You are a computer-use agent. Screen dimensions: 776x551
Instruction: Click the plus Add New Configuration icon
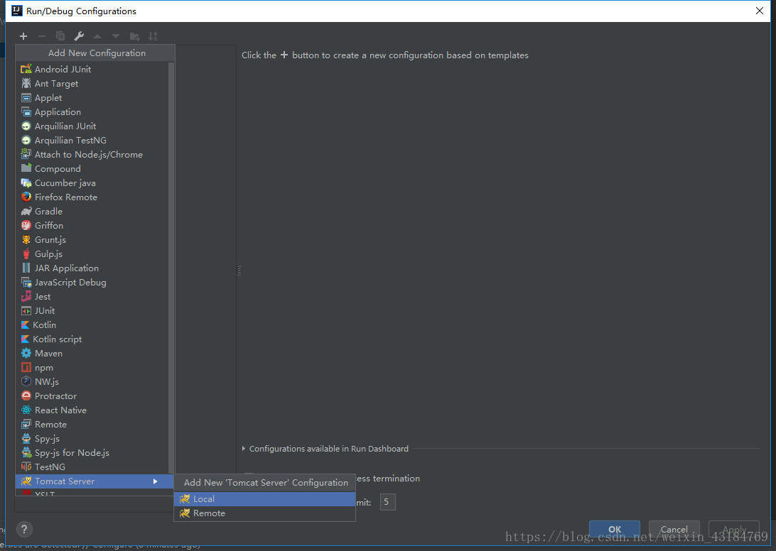(x=23, y=36)
